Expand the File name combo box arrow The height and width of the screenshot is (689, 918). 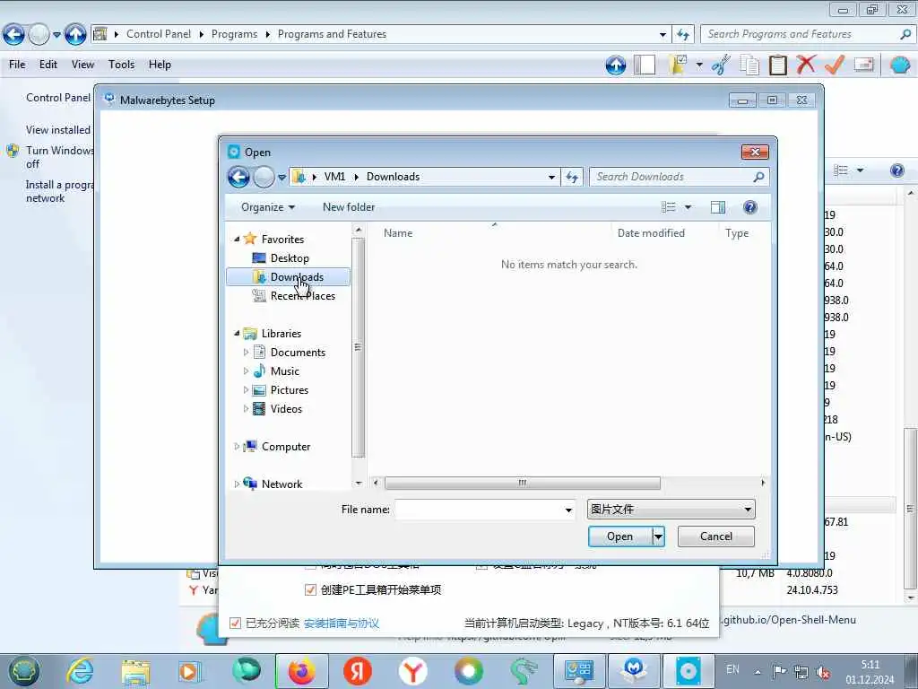[x=567, y=510]
